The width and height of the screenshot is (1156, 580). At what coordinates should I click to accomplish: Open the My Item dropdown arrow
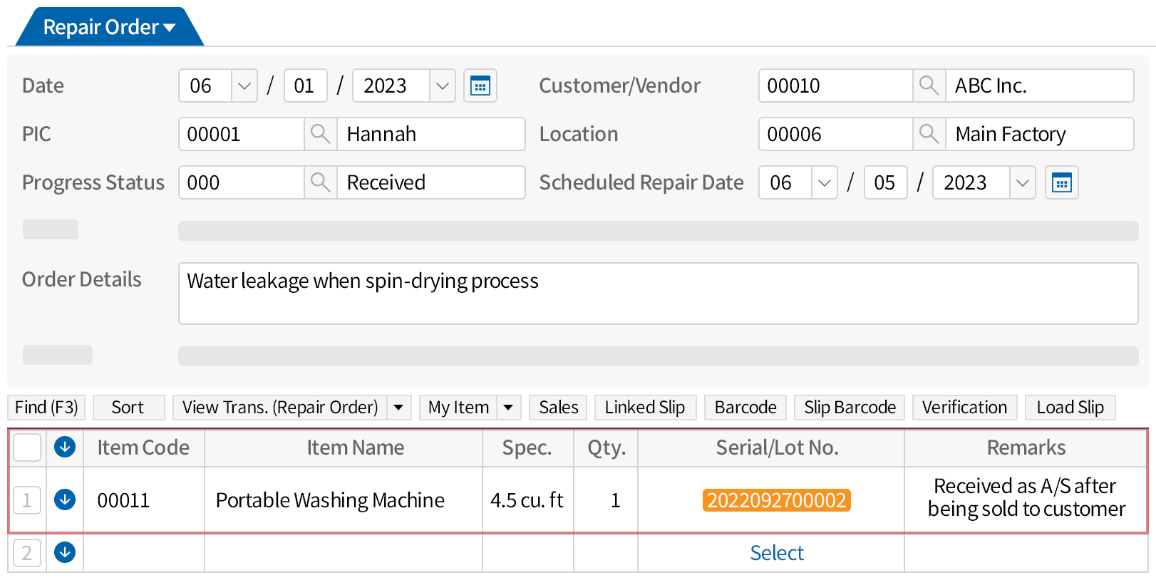pyautogui.click(x=508, y=408)
